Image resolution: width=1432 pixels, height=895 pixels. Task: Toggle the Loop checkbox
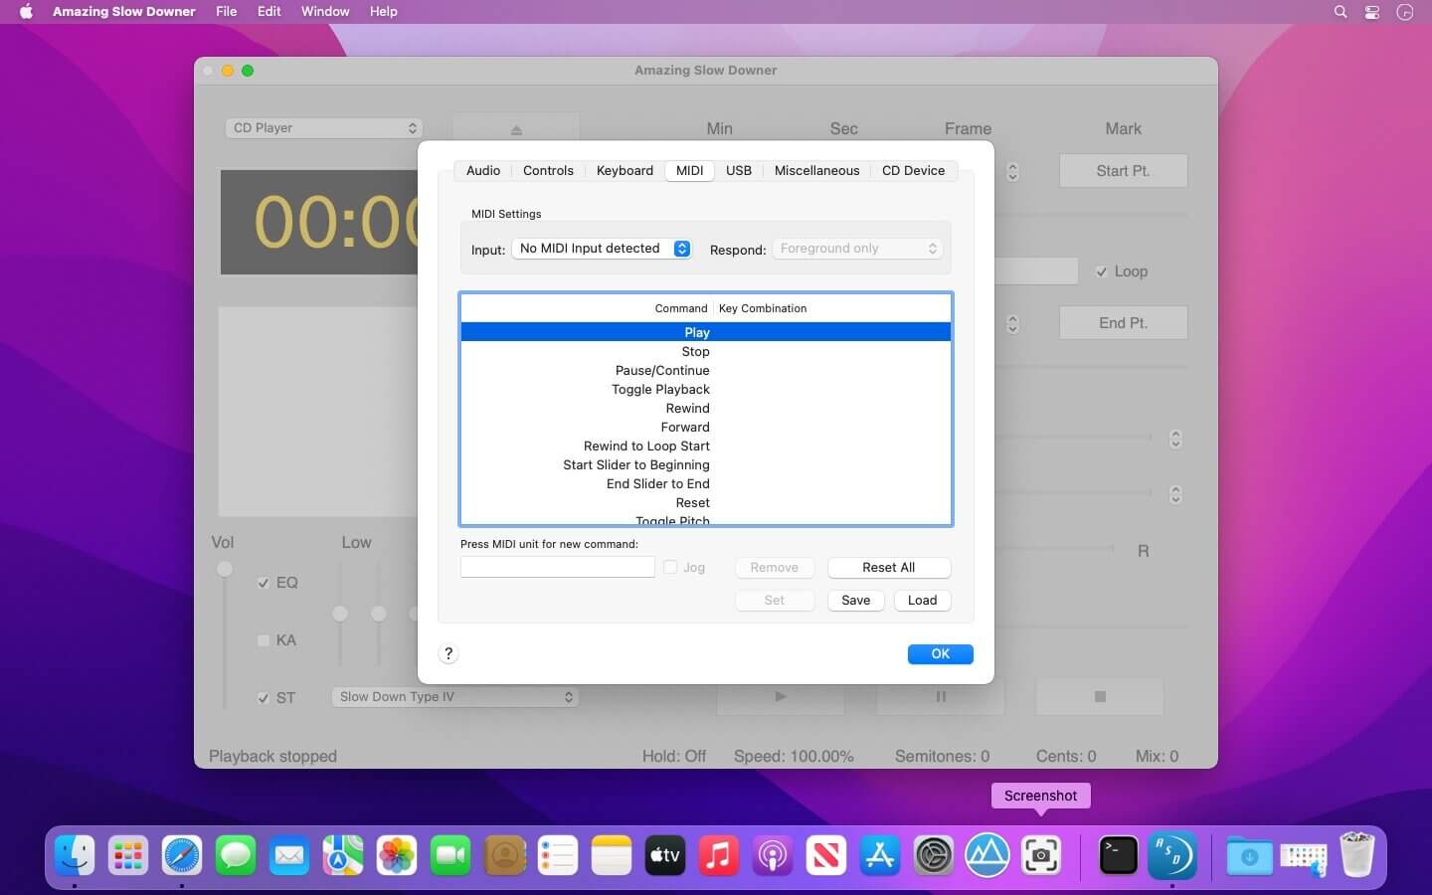1101,271
